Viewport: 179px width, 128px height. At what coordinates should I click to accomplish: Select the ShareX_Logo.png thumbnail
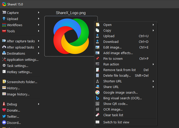(x=71, y=36)
